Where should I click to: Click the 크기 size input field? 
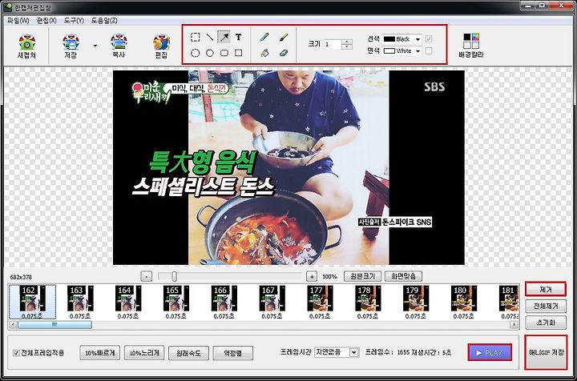[x=333, y=45]
